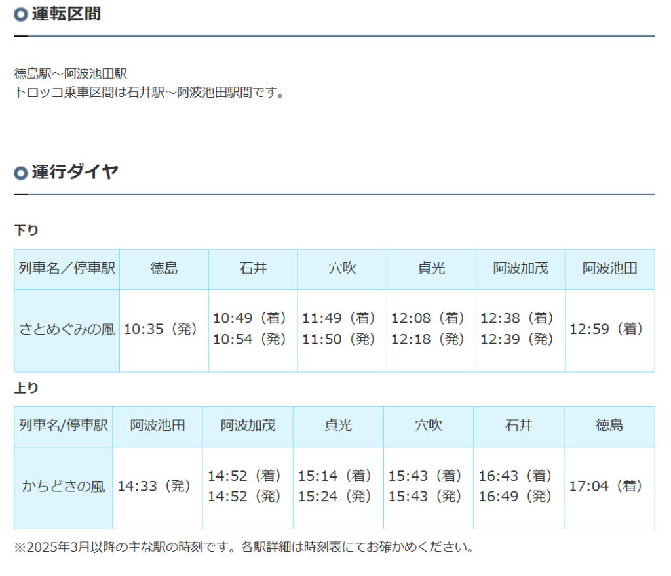Click the 11:49（着） arrival time
The width and height of the screenshot is (671, 576).
tap(339, 318)
